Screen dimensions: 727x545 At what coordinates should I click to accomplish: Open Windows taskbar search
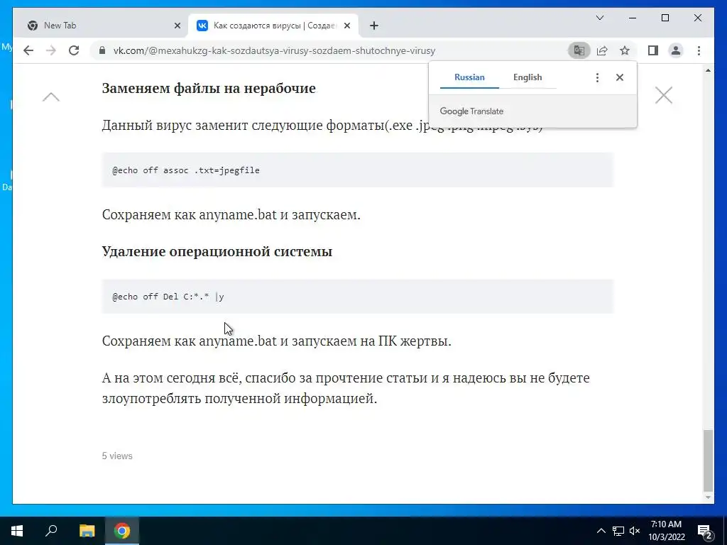[x=51, y=531]
